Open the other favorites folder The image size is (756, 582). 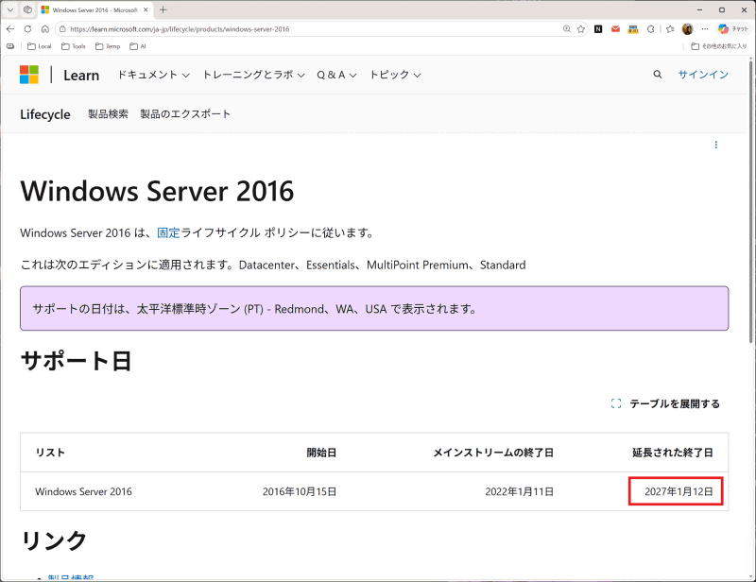pos(718,46)
